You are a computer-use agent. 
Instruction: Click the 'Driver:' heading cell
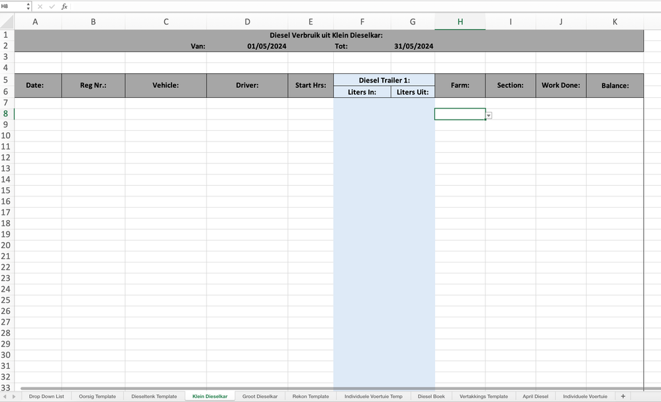pos(247,85)
